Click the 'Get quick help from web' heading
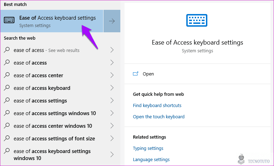The width and height of the screenshot is (274, 166). (x=158, y=94)
